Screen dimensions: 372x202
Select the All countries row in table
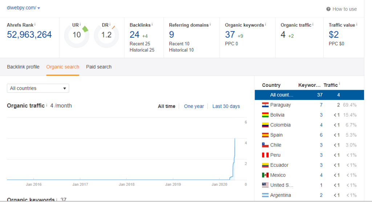point(309,95)
